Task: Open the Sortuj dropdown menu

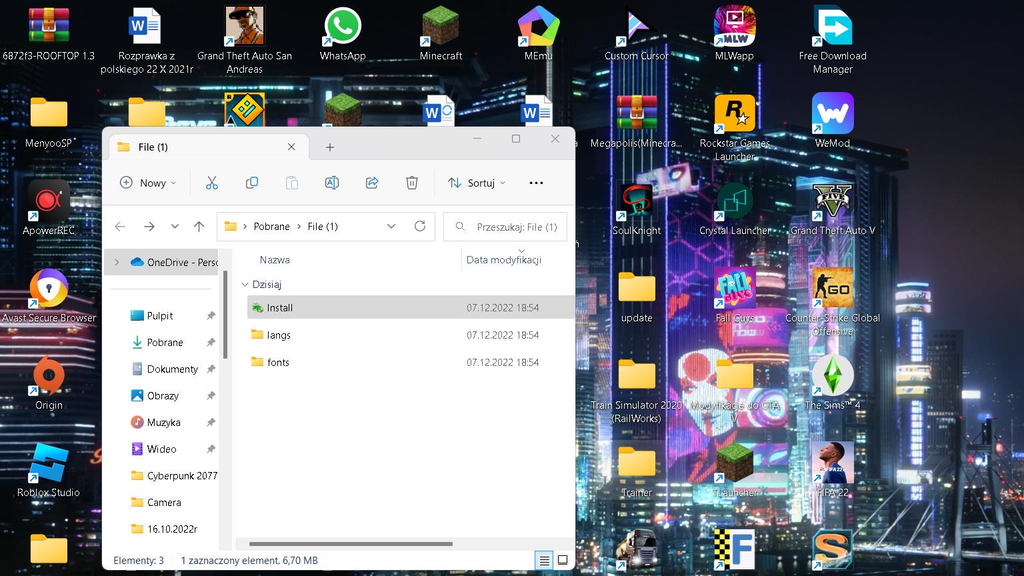Action: tap(477, 183)
